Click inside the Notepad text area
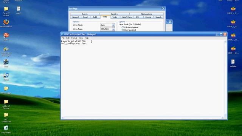The height and width of the screenshot is (136, 242). (142, 78)
